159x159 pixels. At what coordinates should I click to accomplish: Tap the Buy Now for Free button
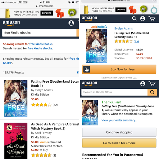click(119, 69)
